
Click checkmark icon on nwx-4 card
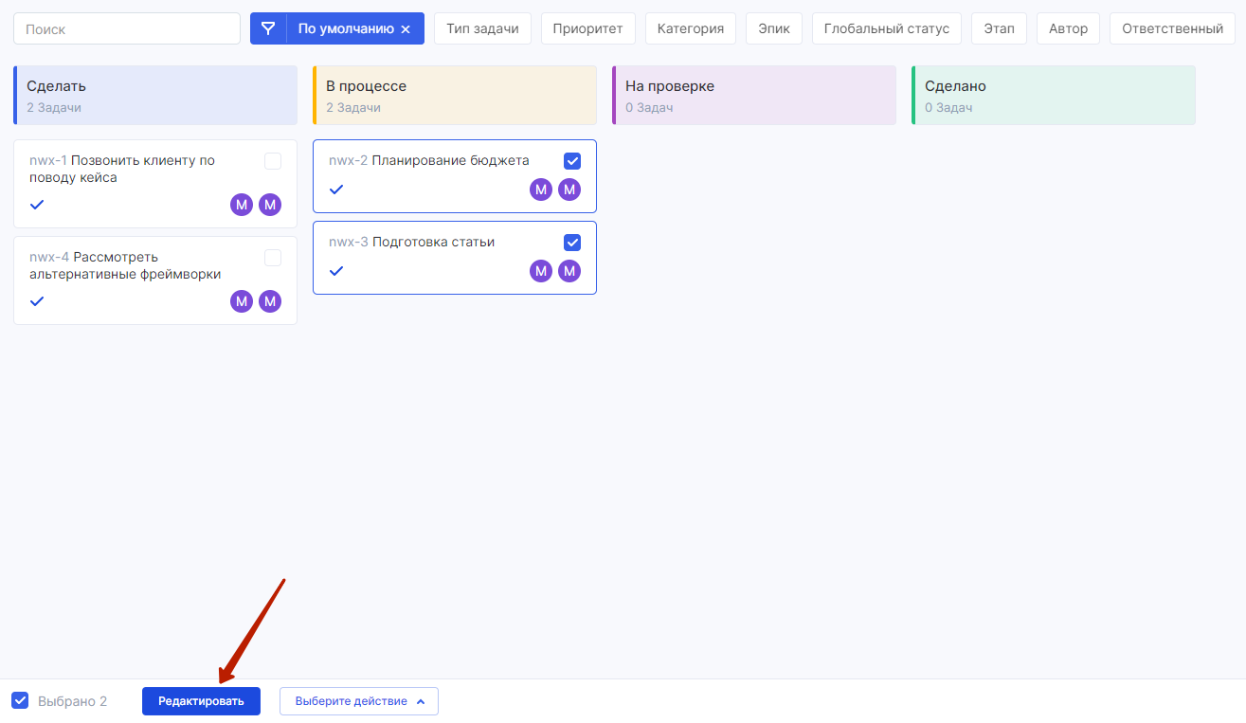click(x=37, y=301)
